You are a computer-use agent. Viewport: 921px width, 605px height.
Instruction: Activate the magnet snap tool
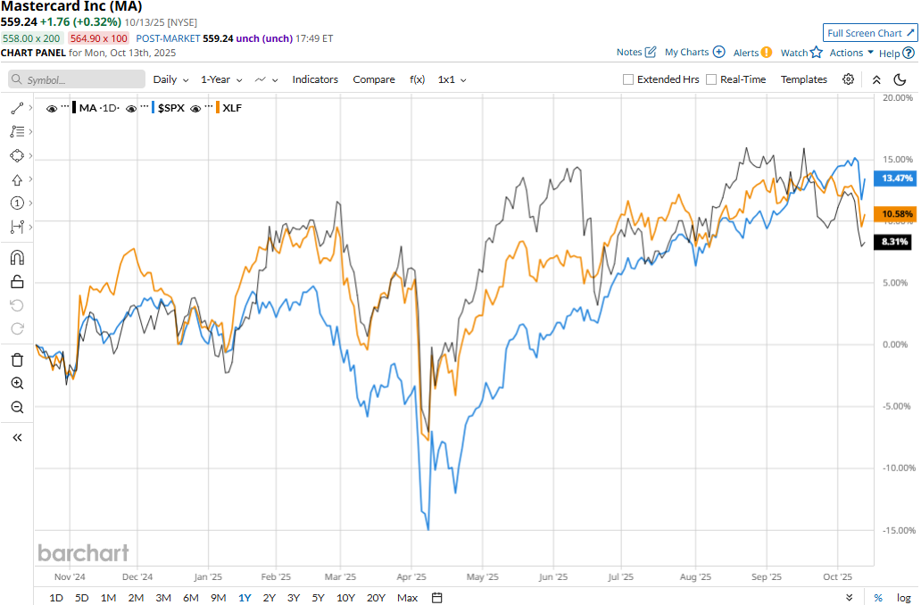click(x=17, y=258)
